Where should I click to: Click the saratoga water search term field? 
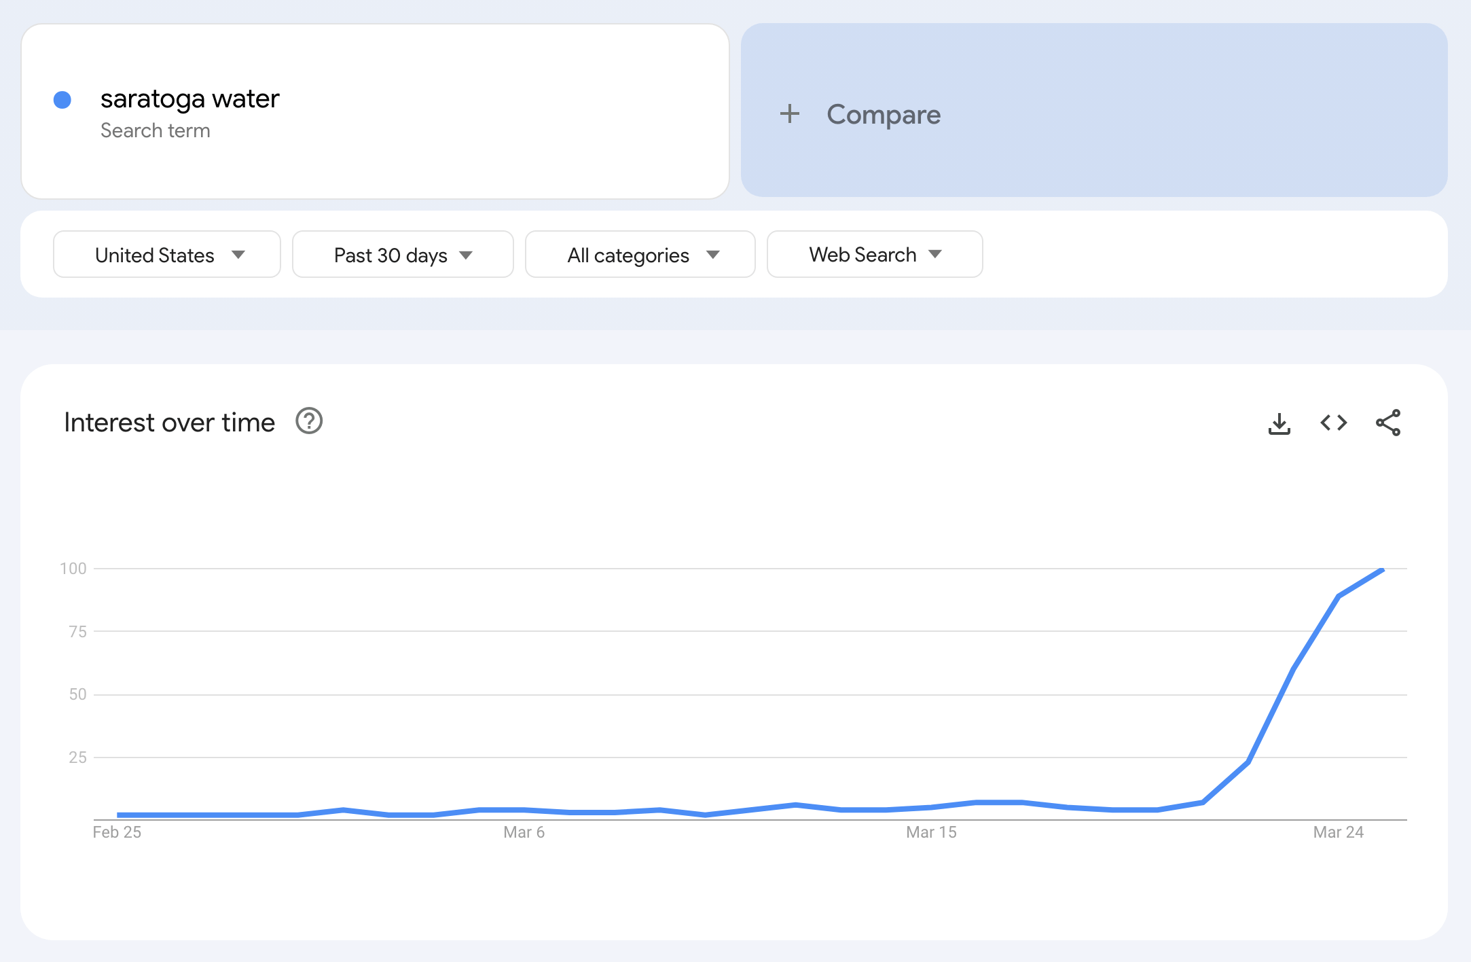(190, 99)
